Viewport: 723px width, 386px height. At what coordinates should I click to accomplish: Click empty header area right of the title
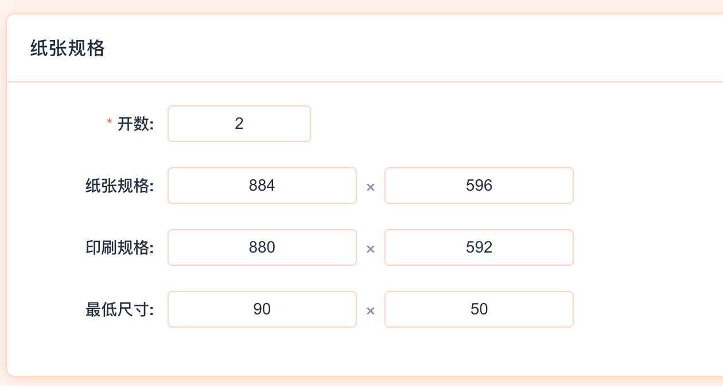click(x=402, y=49)
